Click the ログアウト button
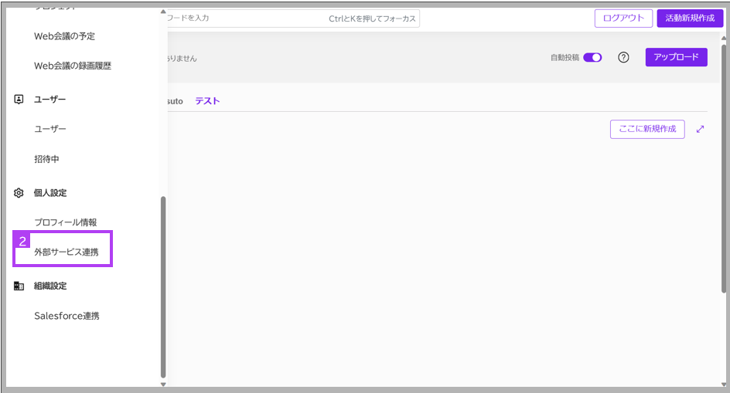This screenshot has height=393, width=730. (x=623, y=18)
